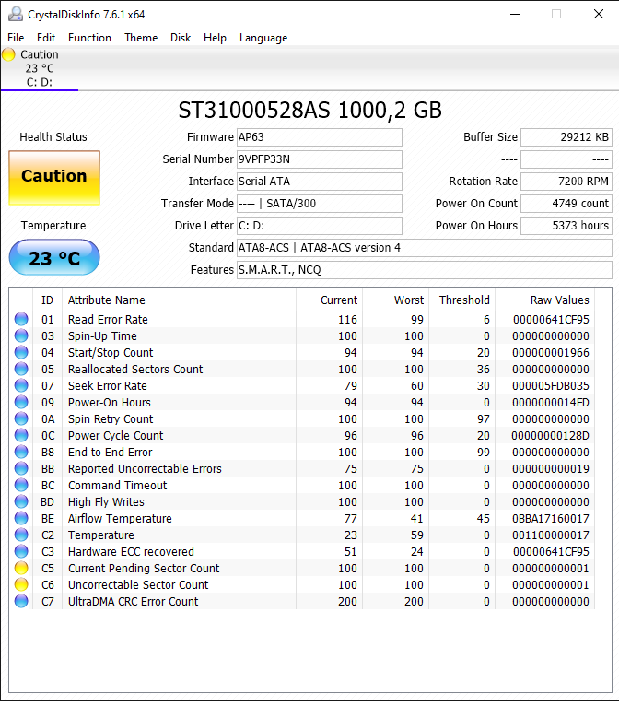Click raw value 000005FDB035
Image resolution: width=619 pixels, height=706 pixels.
click(x=551, y=386)
